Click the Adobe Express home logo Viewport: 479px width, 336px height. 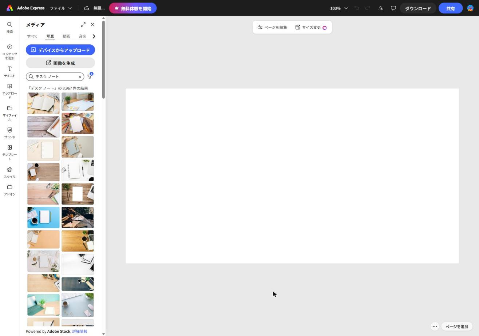[10, 8]
